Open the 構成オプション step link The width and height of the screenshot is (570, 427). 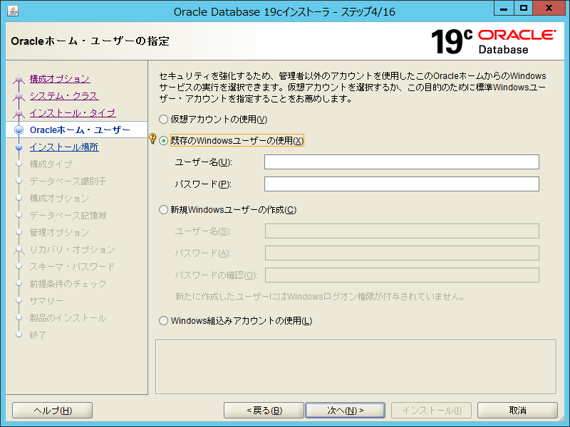click(60, 79)
